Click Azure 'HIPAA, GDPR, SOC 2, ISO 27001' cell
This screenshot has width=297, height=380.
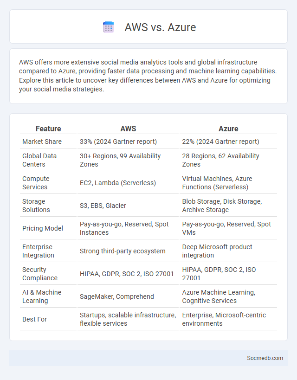pos(219,274)
